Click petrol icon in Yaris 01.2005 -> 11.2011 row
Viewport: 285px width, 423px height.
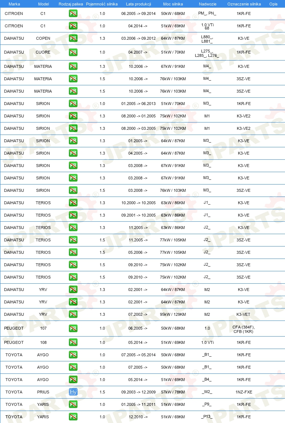(73, 405)
